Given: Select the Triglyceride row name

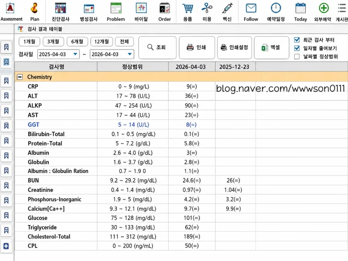Looking at the screenshot, I should (42, 227).
